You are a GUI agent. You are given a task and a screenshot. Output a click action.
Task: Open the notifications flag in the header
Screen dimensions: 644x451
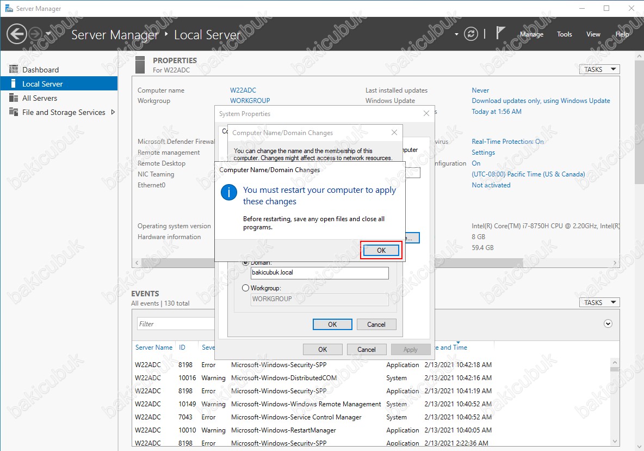pyautogui.click(x=500, y=33)
